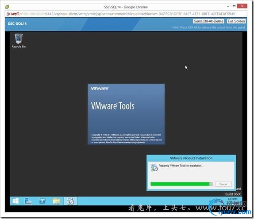254x219 pixels.
Task: Click the insecure HTTPS warning icon
Action: 8,14
